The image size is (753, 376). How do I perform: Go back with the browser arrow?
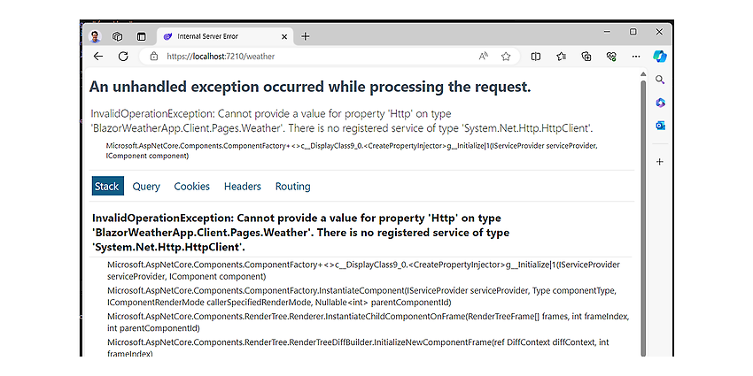pos(98,57)
